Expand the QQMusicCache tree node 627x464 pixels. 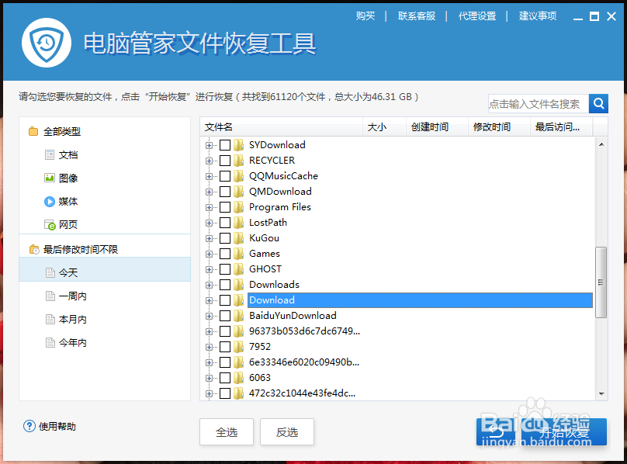click(209, 176)
